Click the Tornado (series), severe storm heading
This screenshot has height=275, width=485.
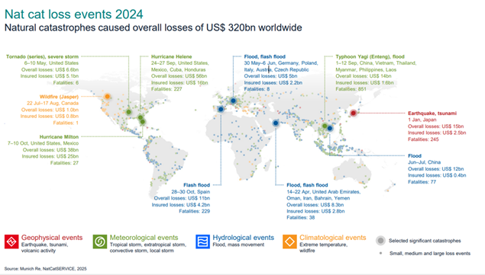[42, 56]
